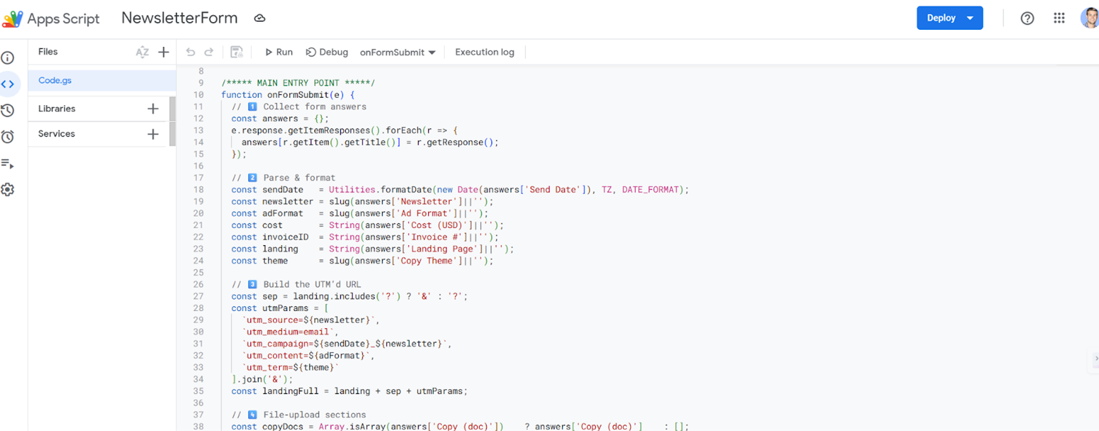The image size is (1099, 431).
Task: Click the Redo arrow in toolbar
Action: click(x=209, y=52)
